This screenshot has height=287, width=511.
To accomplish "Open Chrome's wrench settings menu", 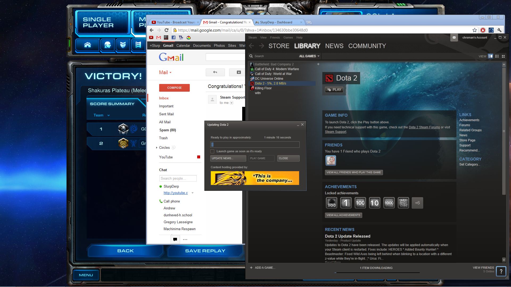I will click(x=500, y=30).
